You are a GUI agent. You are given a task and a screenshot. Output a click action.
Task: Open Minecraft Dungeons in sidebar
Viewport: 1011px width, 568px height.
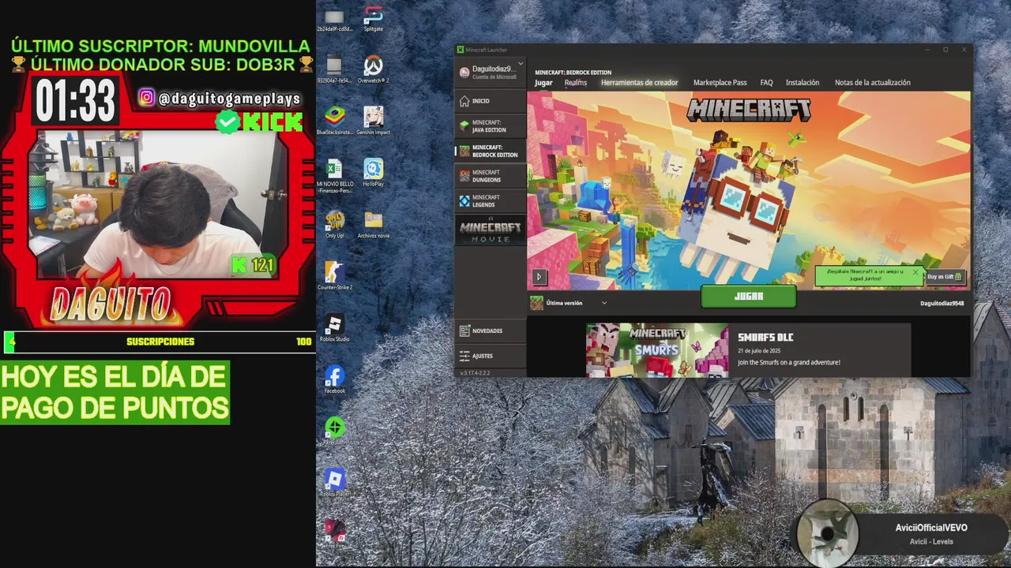point(490,176)
